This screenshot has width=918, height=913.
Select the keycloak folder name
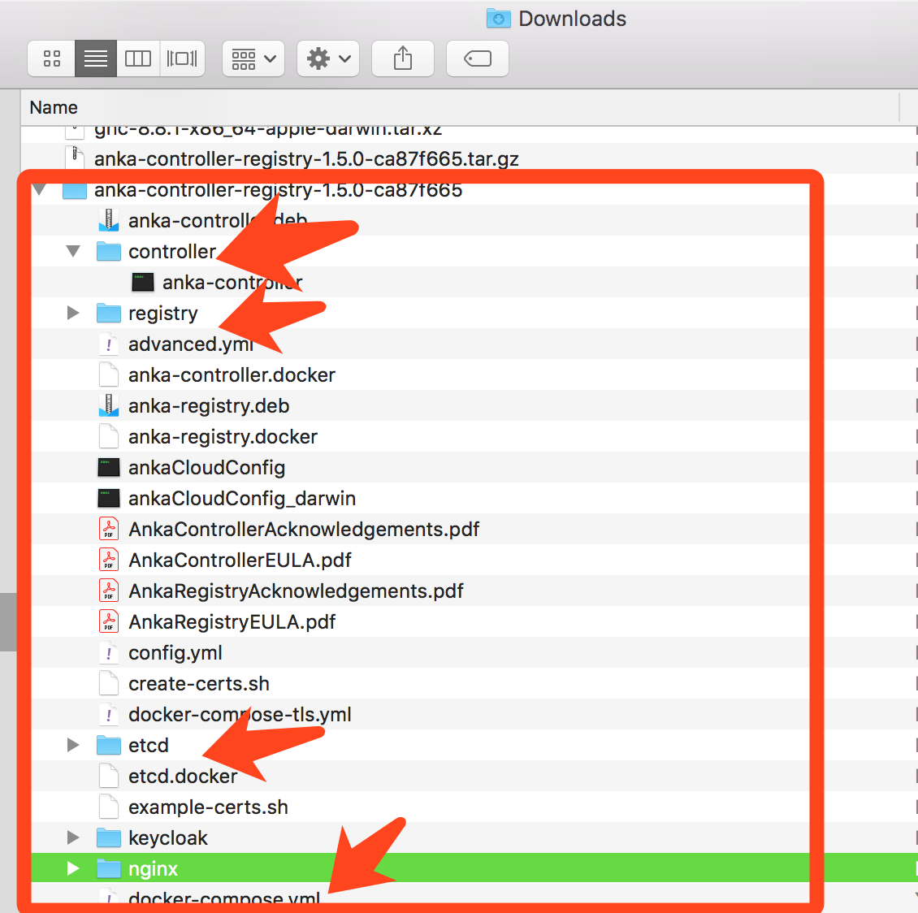click(x=168, y=838)
